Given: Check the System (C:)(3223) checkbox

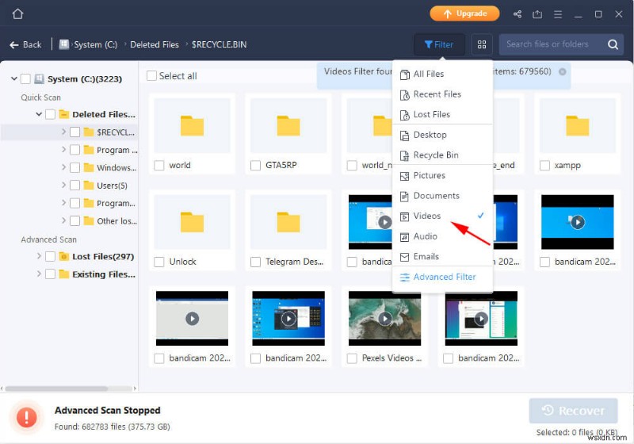Looking at the screenshot, I should [x=25, y=78].
